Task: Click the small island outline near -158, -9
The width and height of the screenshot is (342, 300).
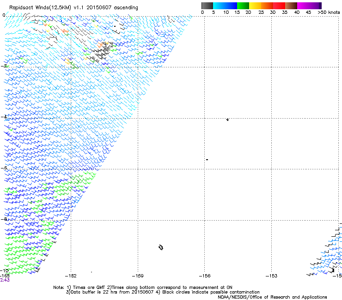Action: point(161,247)
